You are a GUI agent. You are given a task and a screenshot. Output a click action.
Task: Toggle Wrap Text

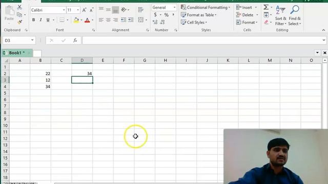[141, 10]
